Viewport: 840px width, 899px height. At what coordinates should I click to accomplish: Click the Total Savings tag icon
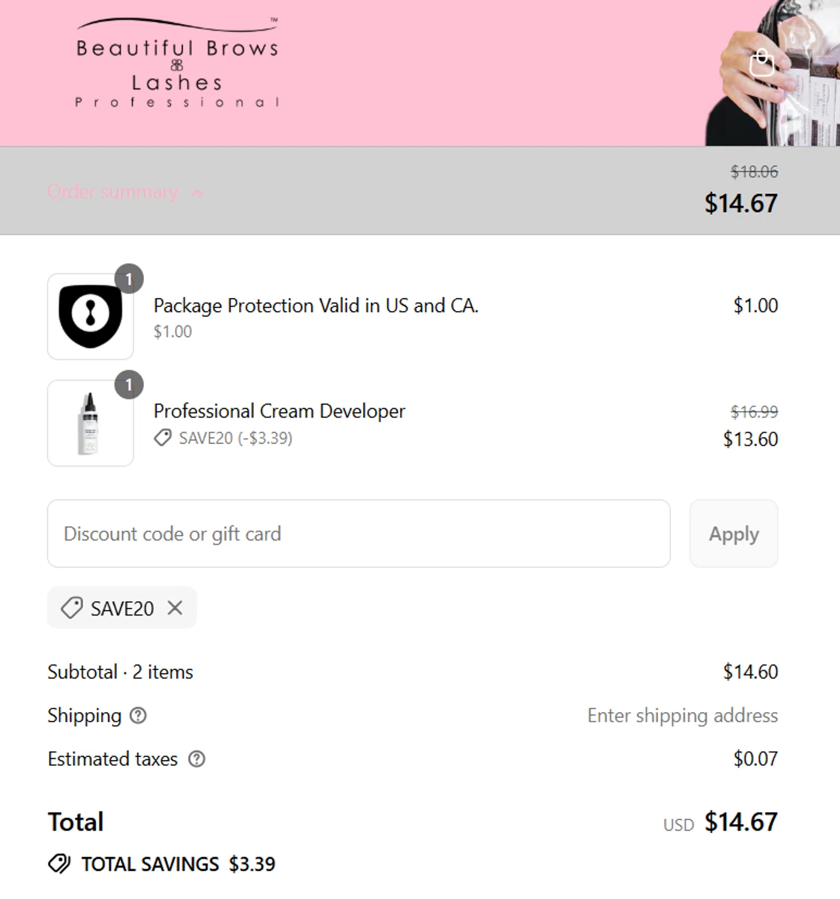[59, 864]
